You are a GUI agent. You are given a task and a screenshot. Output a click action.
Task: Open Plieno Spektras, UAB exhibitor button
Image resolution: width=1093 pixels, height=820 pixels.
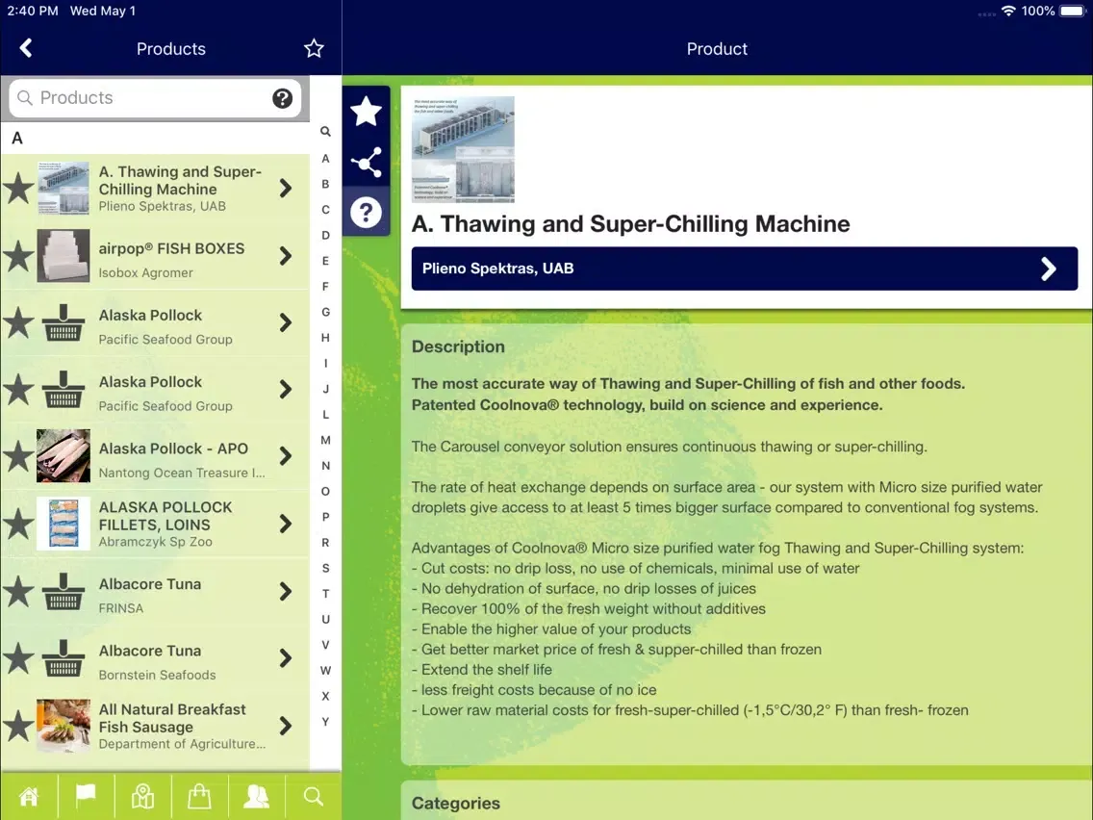pyautogui.click(x=745, y=269)
